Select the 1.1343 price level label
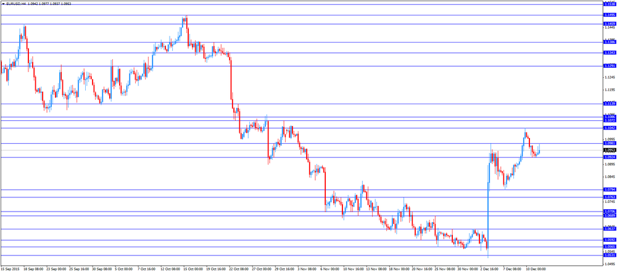The image size is (617, 272). [x=610, y=52]
